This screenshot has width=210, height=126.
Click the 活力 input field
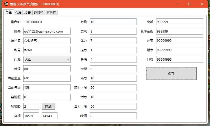[113, 97]
